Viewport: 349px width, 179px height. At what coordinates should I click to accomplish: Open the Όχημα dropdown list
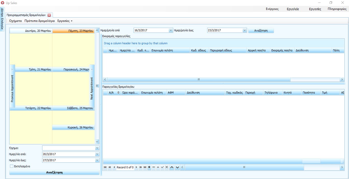pos(97,148)
